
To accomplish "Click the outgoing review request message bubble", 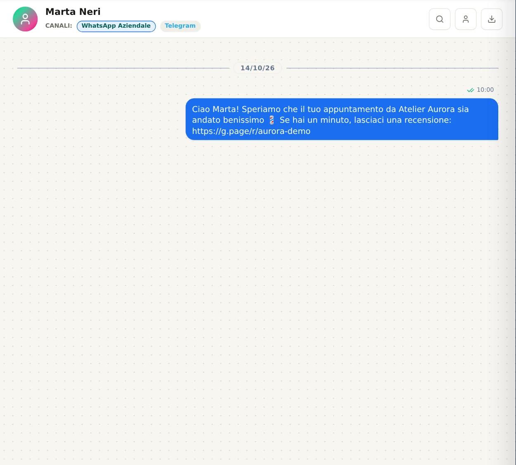I will (x=342, y=119).
